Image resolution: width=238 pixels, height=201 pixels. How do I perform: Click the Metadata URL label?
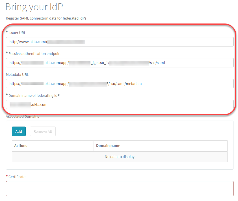pos(17,74)
